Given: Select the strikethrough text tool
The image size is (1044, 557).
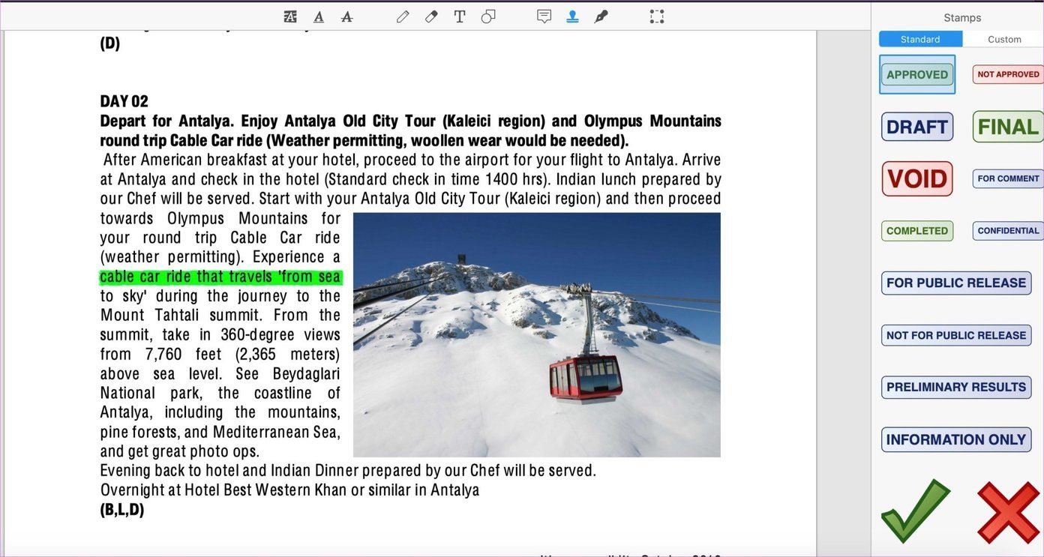Looking at the screenshot, I should click(346, 16).
